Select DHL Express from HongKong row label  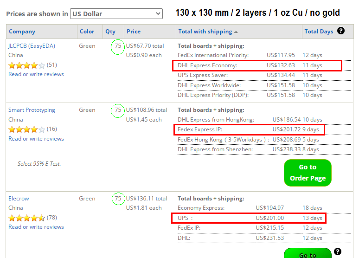[216, 120]
